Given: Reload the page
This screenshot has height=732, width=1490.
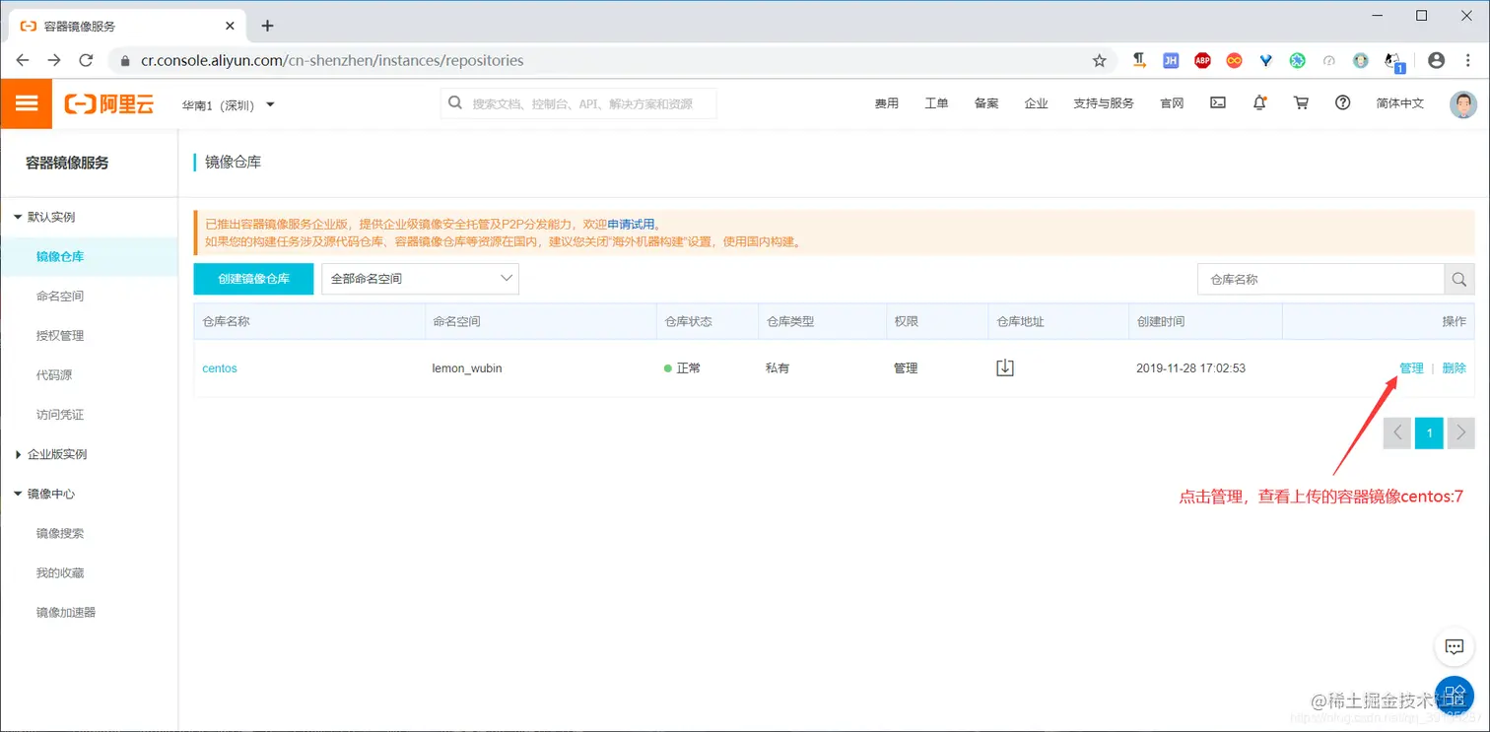Looking at the screenshot, I should coord(86,60).
